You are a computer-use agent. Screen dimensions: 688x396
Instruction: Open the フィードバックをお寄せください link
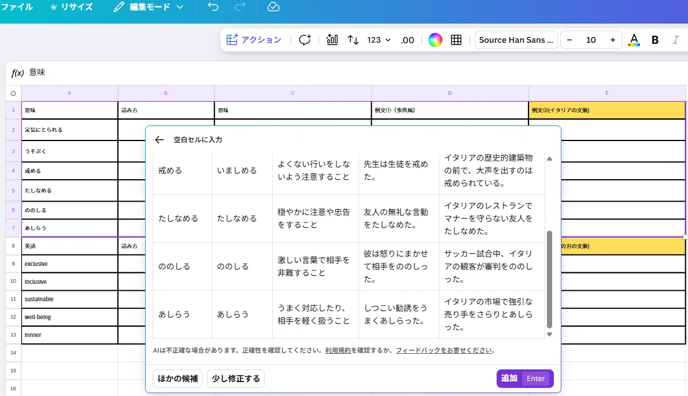point(443,350)
